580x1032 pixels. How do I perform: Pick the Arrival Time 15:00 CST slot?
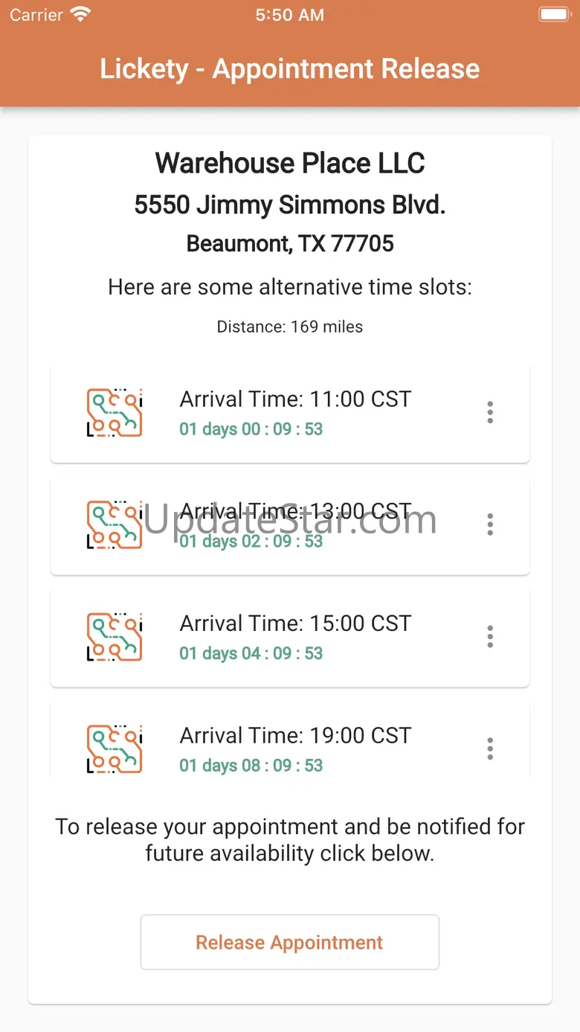point(295,624)
